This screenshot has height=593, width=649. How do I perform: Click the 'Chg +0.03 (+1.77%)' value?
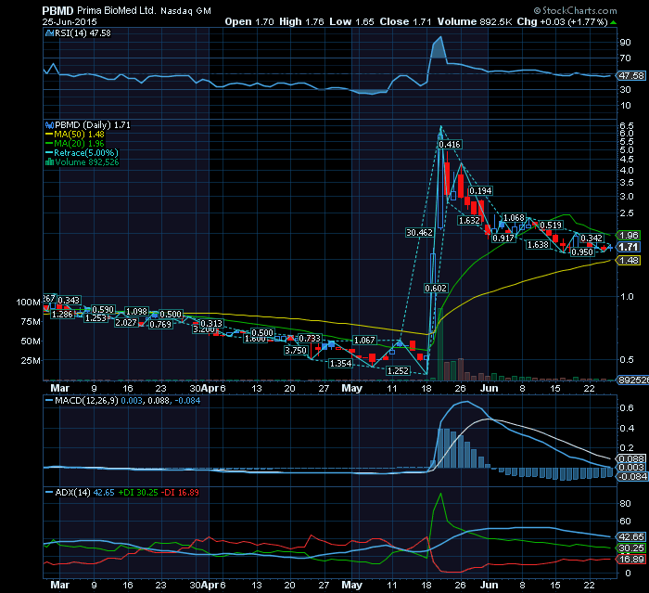563,22
